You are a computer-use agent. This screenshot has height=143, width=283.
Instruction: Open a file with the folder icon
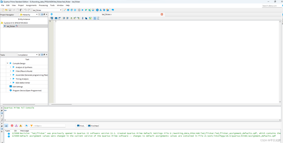point(7,10)
